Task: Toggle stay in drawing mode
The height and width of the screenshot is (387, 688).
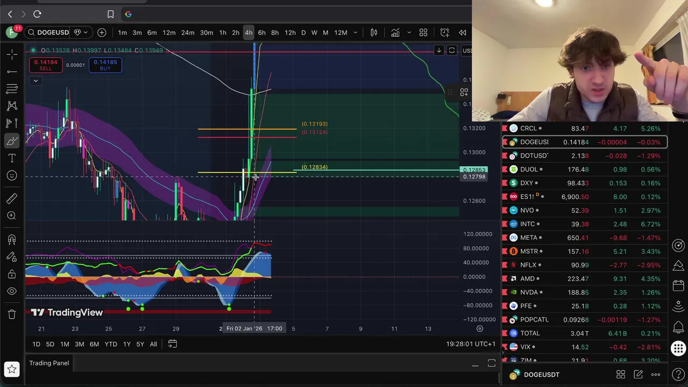Action: click(12, 256)
